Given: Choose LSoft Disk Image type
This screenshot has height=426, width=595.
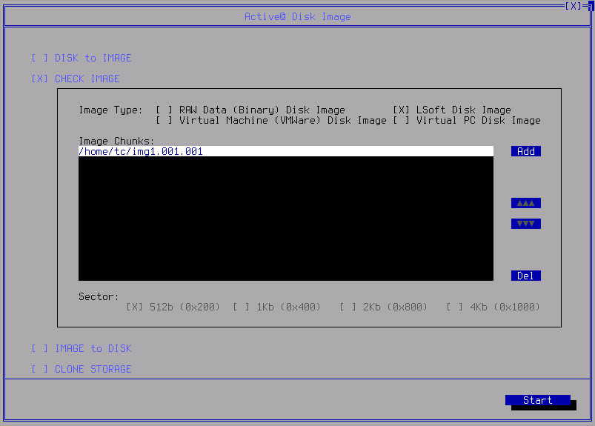Looking at the screenshot, I should click(x=451, y=110).
